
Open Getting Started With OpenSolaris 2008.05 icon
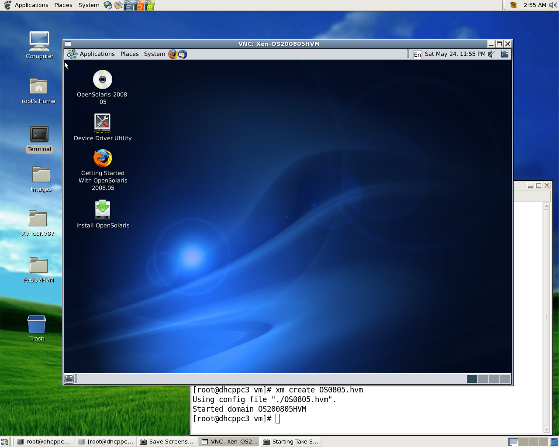[103, 158]
